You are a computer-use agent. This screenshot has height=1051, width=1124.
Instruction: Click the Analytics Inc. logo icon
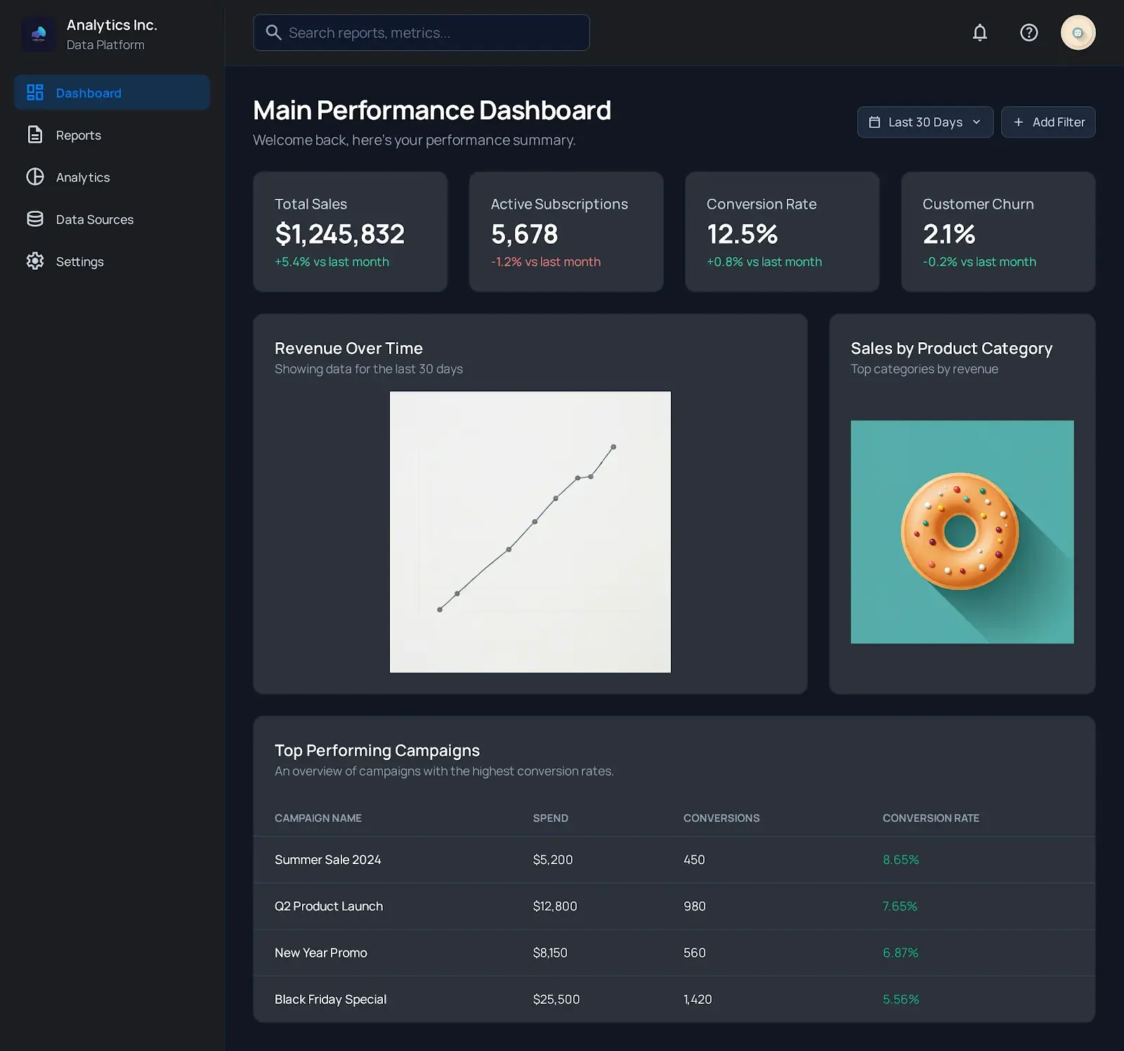coord(39,34)
